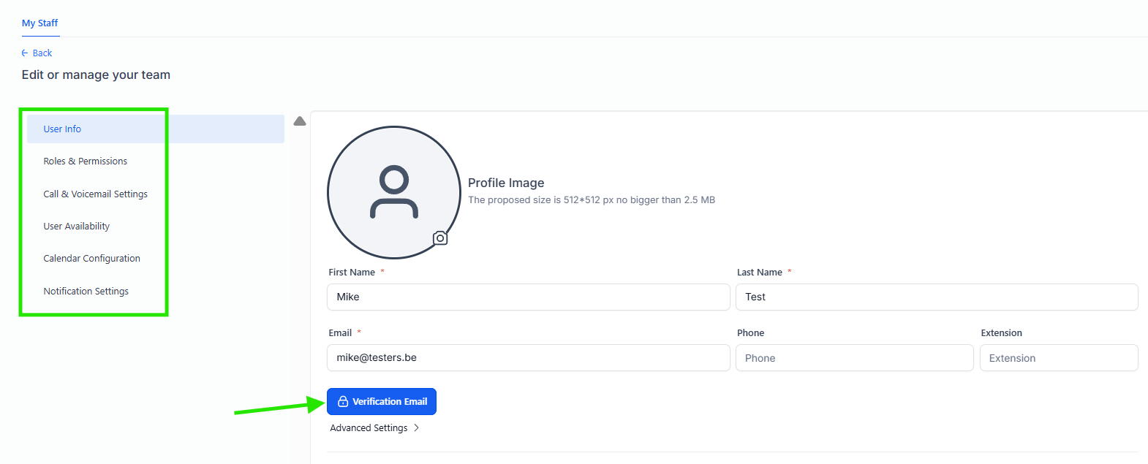Click the profile avatar placeholder
1148x464 pixels.
[x=394, y=192]
